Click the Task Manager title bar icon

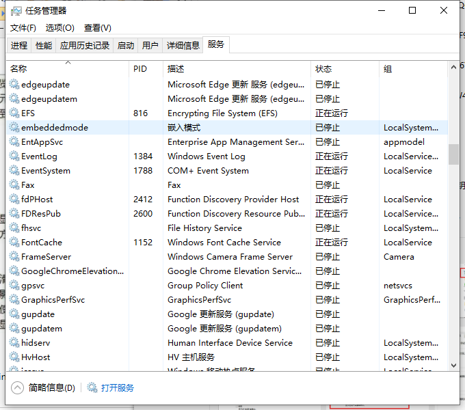pyautogui.click(x=16, y=10)
